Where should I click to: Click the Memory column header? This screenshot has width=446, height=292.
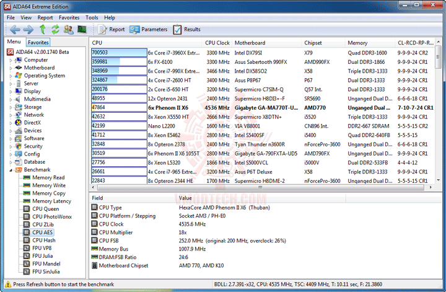(x=370, y=43)
